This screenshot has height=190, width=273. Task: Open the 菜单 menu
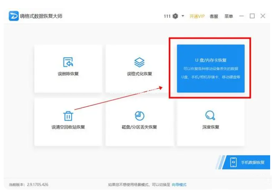pos(229,16)
